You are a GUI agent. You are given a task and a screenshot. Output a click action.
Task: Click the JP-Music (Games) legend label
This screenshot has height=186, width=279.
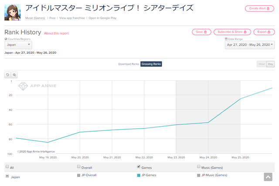coord(214,176)
